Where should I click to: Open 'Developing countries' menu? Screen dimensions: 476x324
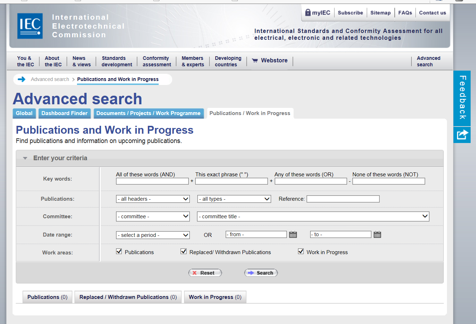pyautogui.click(x=228, y=61)
